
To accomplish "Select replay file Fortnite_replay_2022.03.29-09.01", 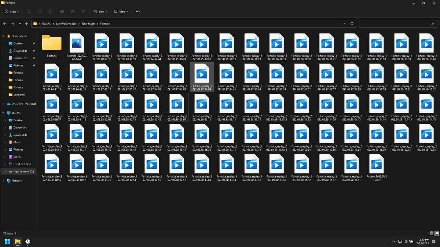I will [x=301, y=138].
